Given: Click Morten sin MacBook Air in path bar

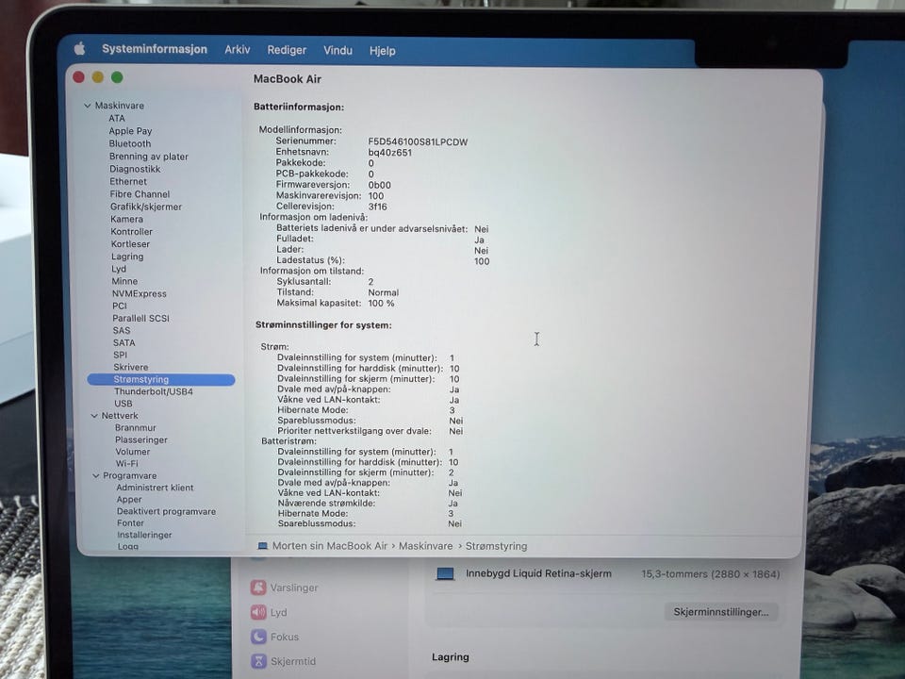Looking at the screenshot, I should click(330, 546).
